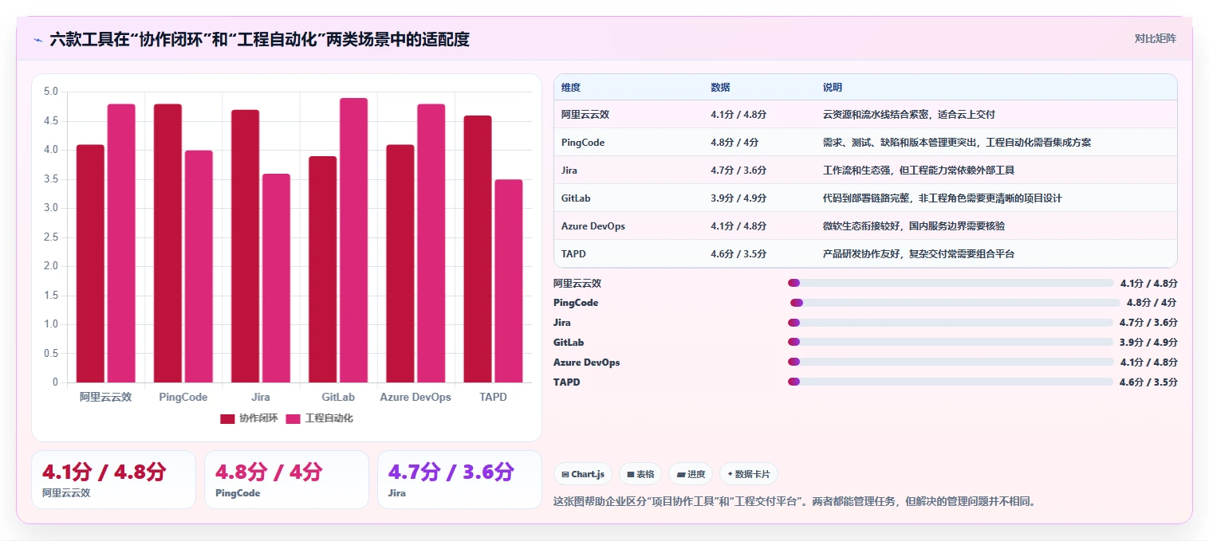Open the 4.8分 / 4分 PingCode card
The height and width of the screenshot is (541, 1209).
pyautogui.click(x=286, y=480)
